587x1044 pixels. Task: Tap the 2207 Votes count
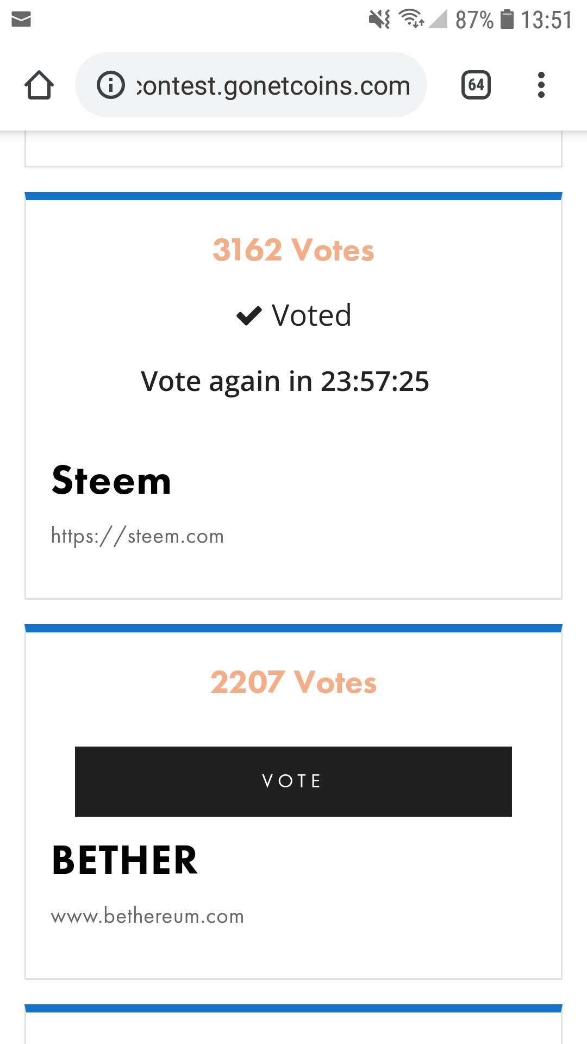click(293, 682)
